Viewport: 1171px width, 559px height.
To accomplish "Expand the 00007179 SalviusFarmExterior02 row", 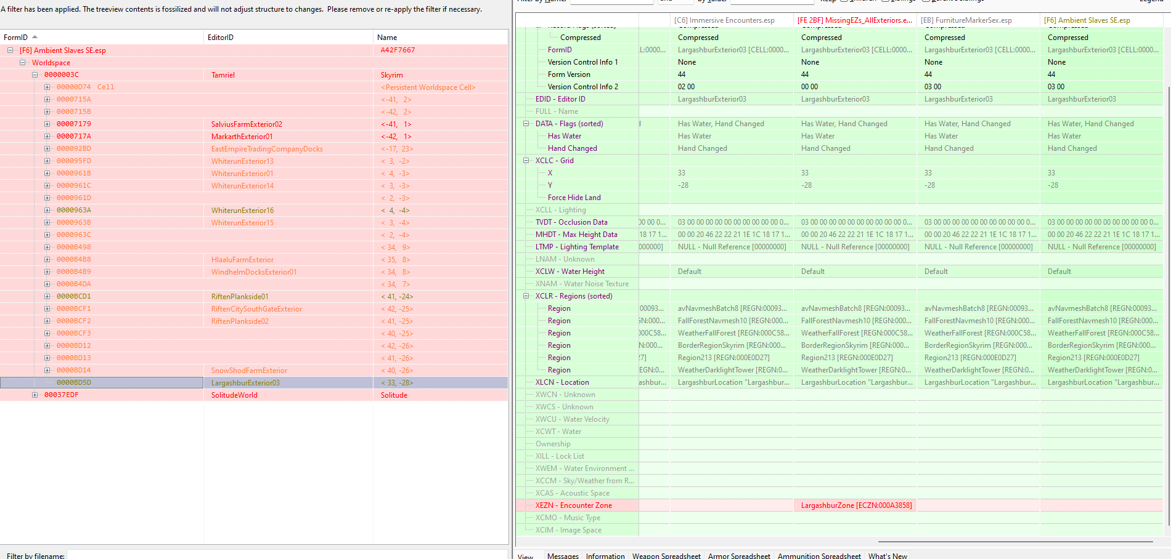I will [x=47, y=124].
